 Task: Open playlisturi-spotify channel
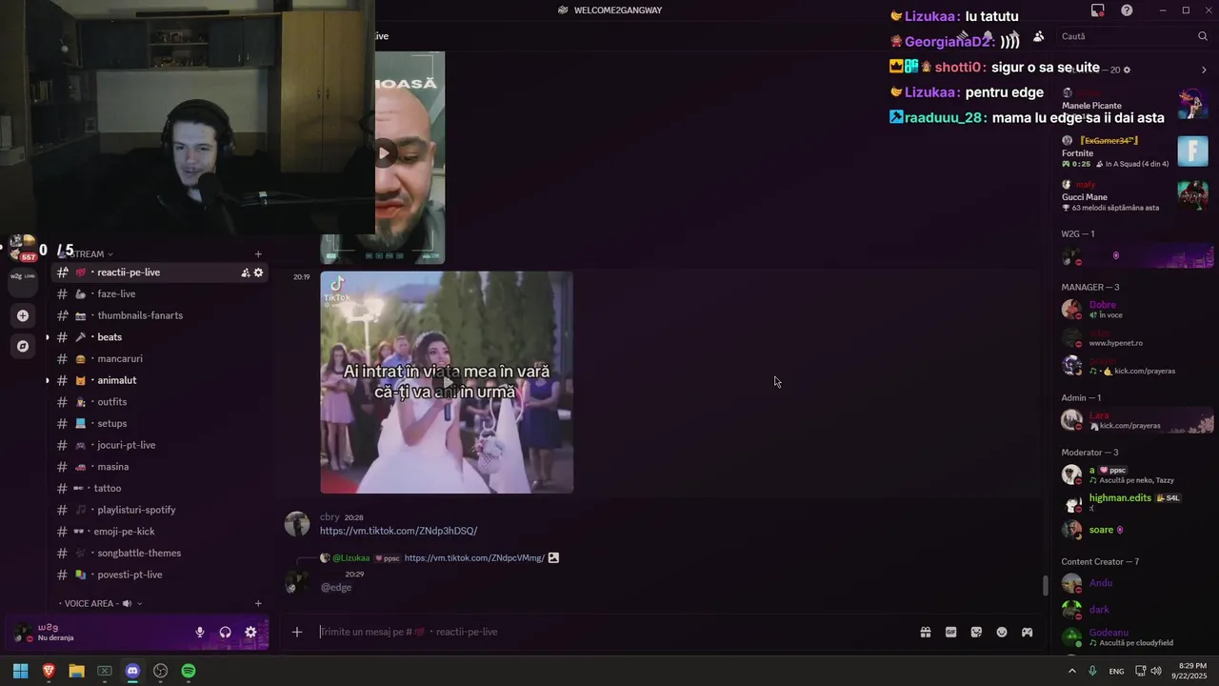click(x=158, y=510)
